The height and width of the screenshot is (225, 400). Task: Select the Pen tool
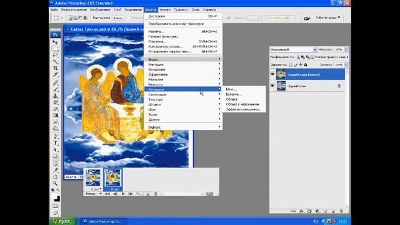click(56, 136)
